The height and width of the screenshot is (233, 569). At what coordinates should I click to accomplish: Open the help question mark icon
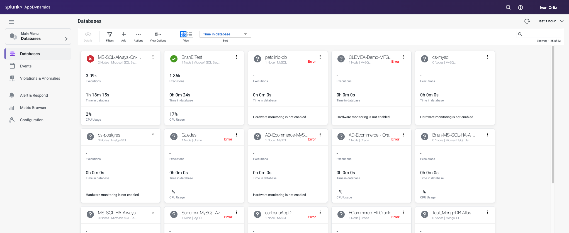pos(520,8)
